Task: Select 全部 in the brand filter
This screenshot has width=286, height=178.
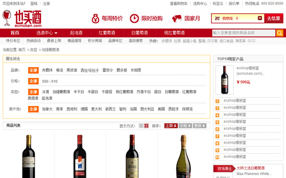Action: click(34, 70)
